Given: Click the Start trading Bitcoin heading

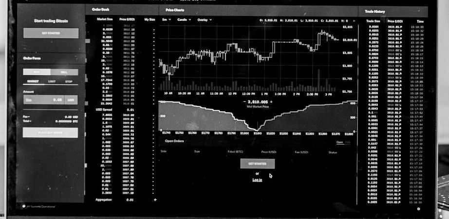Looking at the screenshot, I should pyautogui.click(x=51, y=21).
